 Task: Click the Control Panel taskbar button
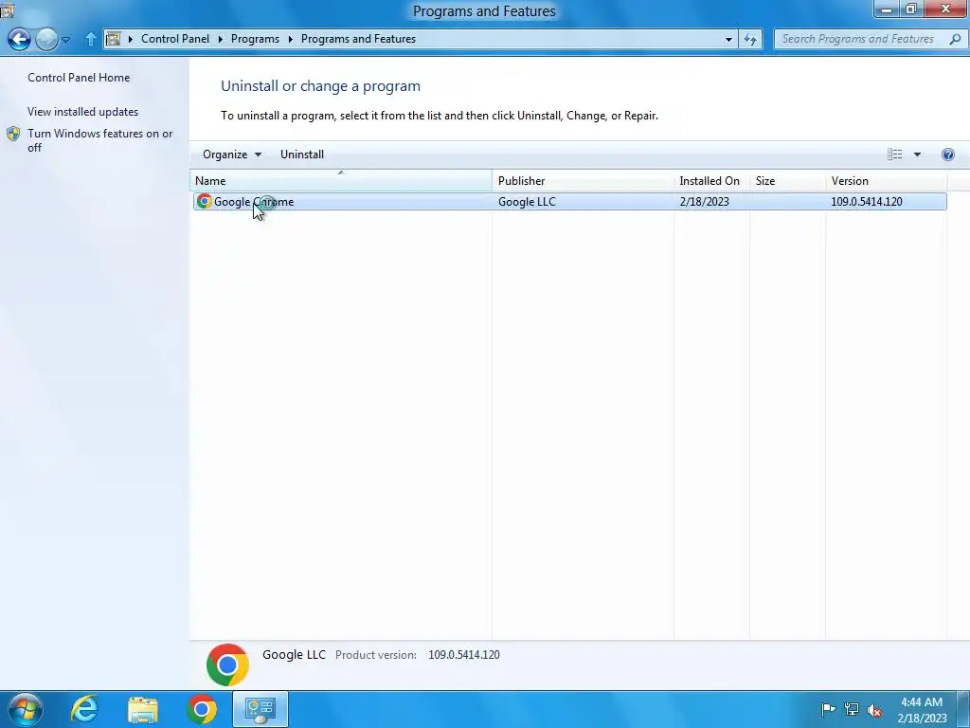[260, 709]
